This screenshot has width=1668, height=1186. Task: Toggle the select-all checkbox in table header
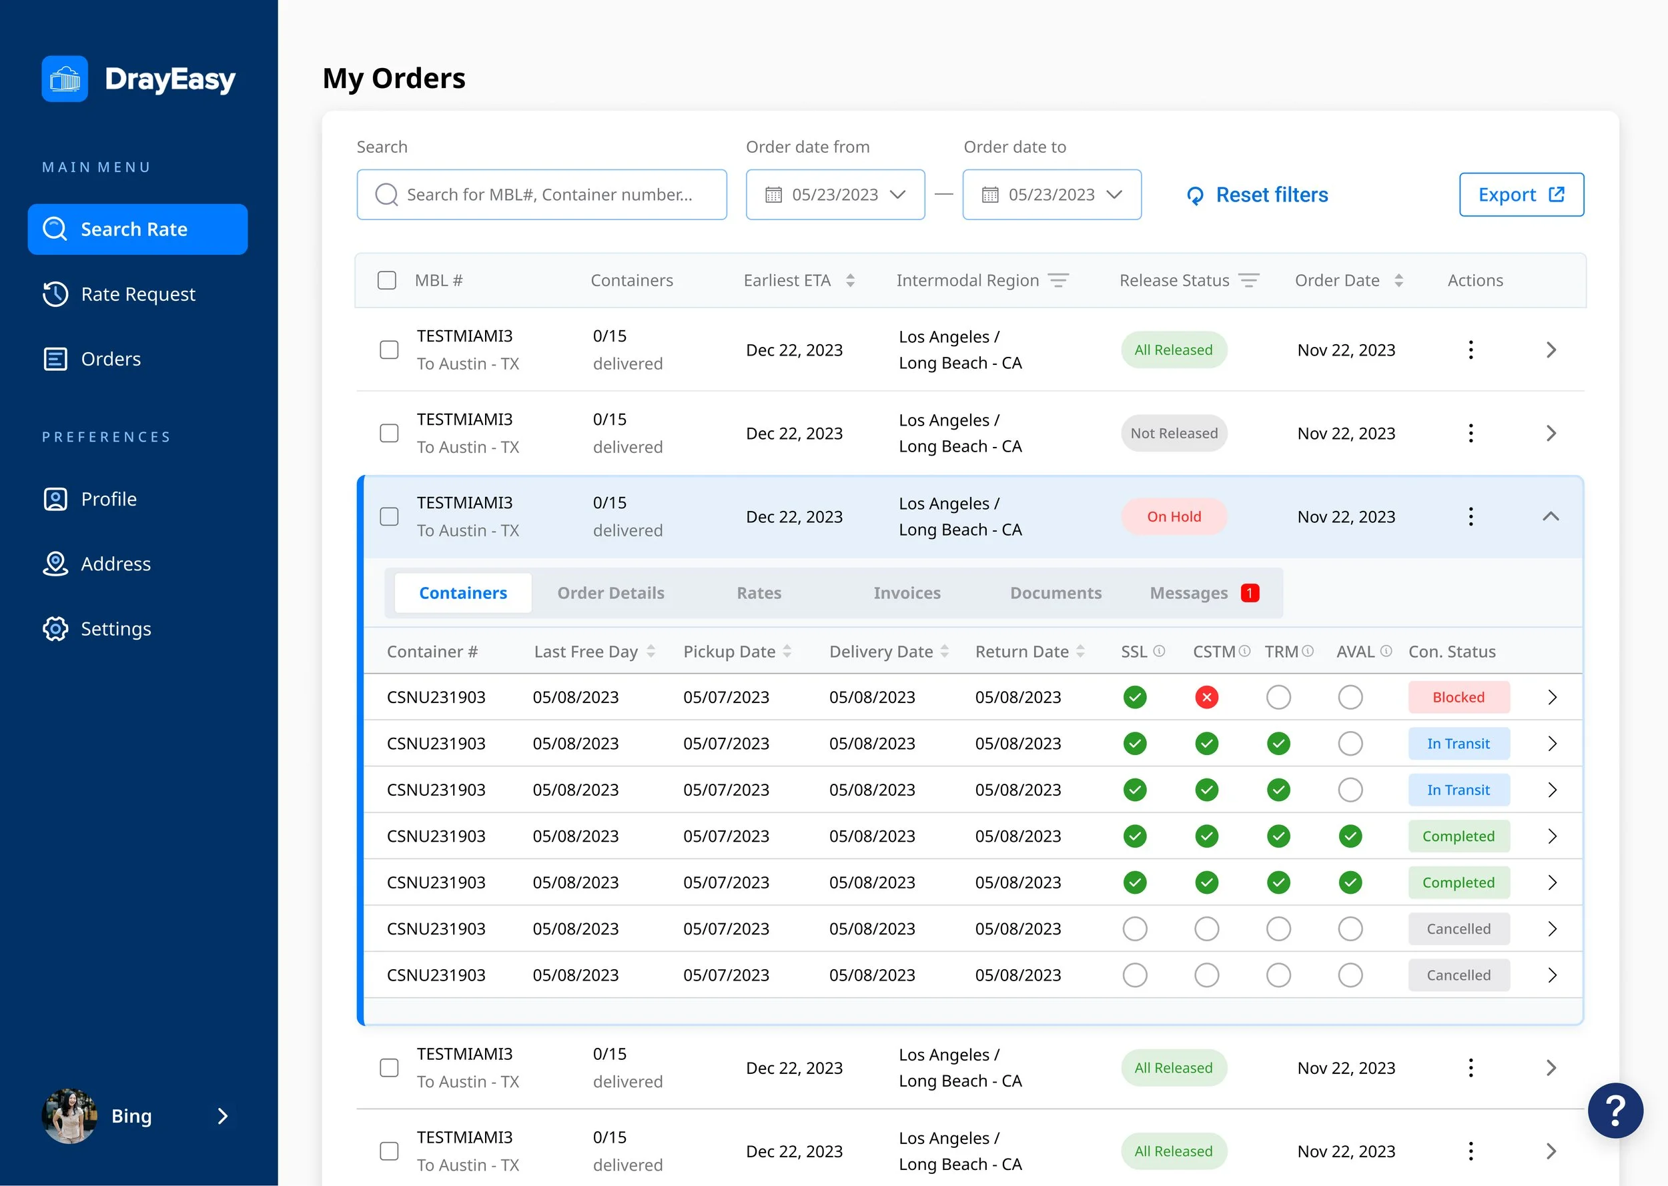[x=387, y=280]
